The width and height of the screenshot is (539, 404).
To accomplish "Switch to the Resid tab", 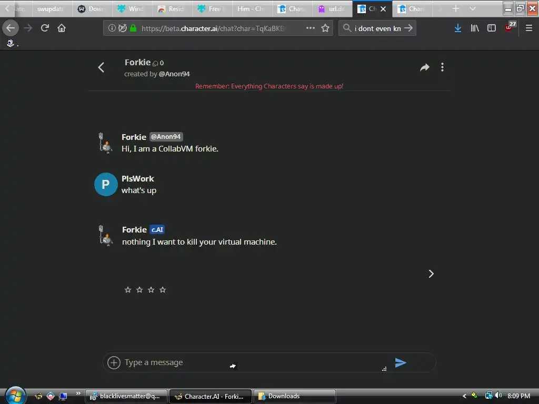I will [171, 9].
